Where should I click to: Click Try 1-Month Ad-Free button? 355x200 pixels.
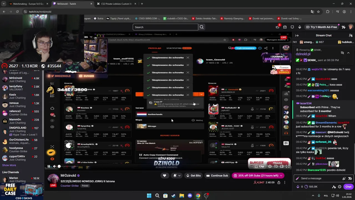[321, 27]
